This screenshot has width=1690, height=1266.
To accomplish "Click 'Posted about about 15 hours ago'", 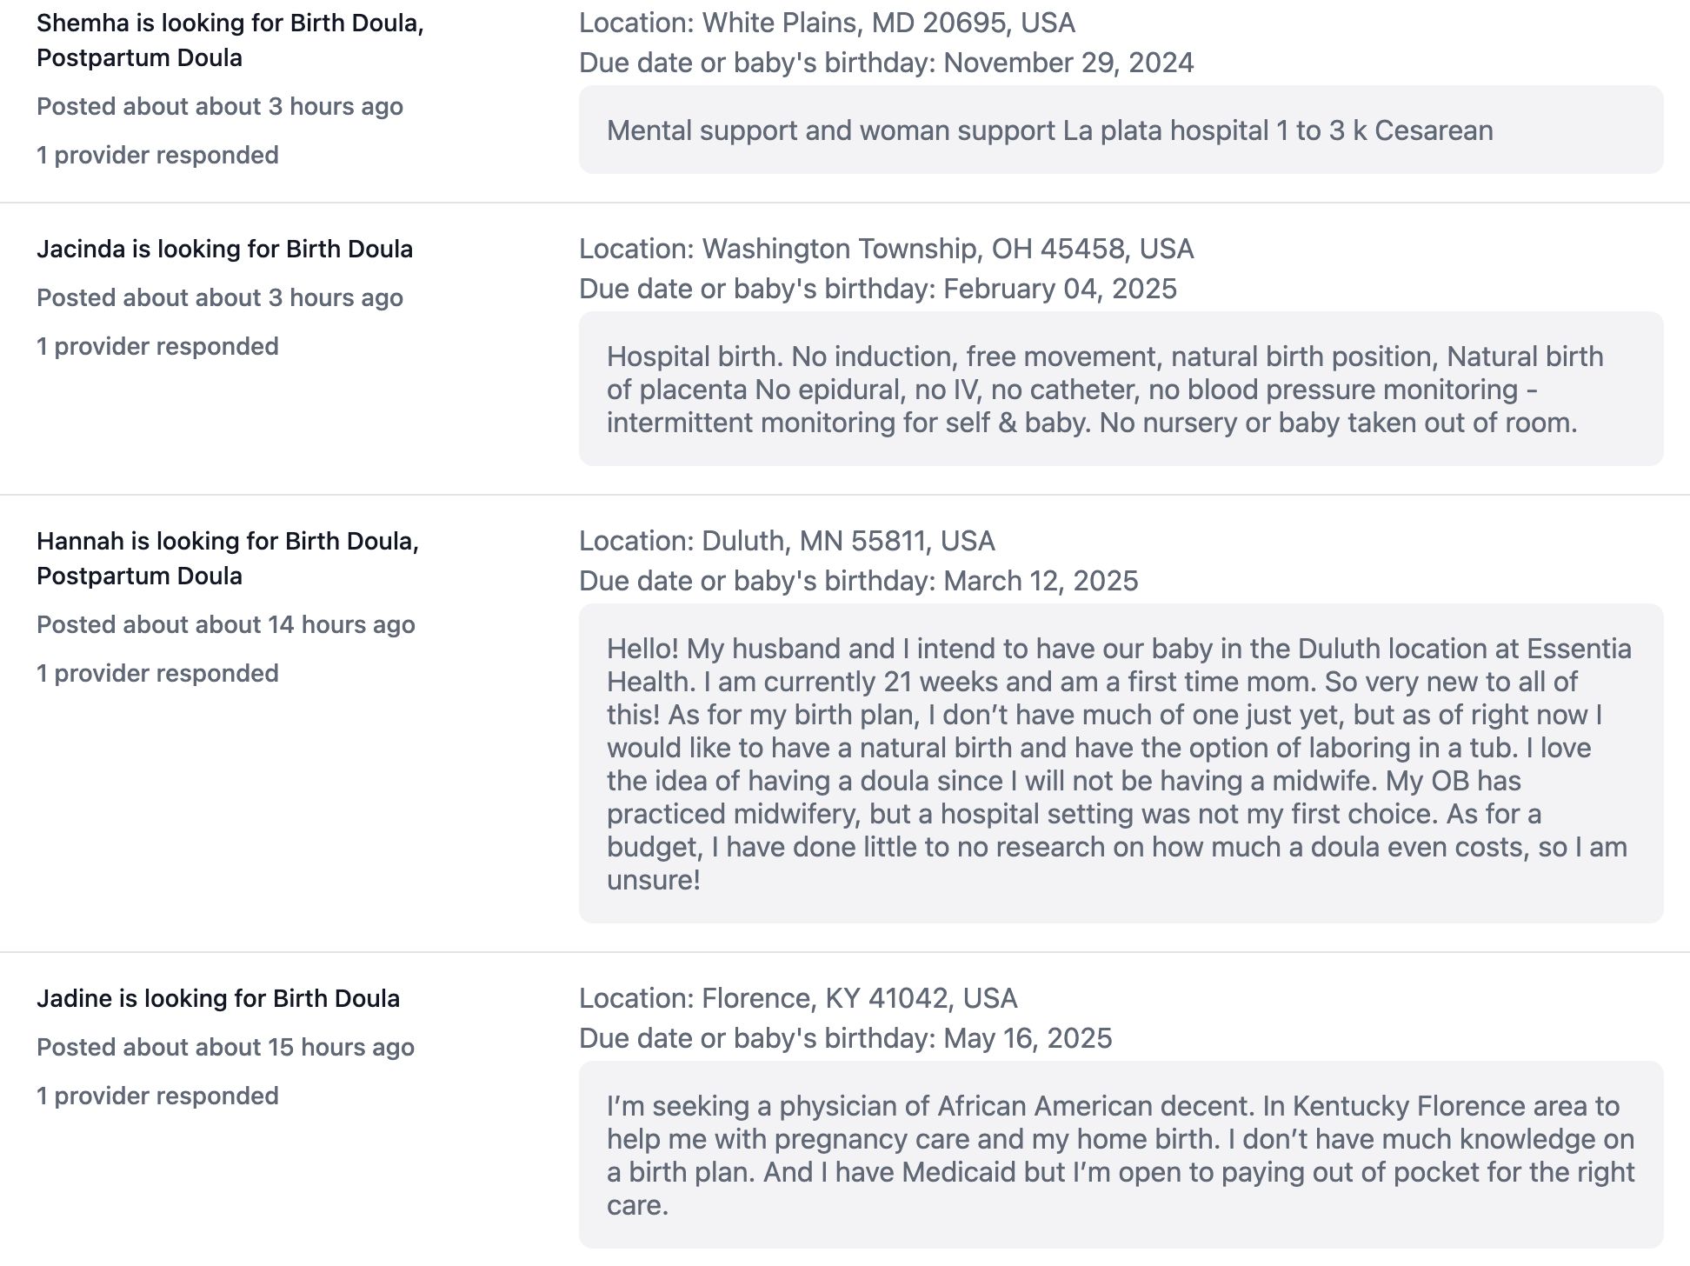I will (x=226, y=1047).
